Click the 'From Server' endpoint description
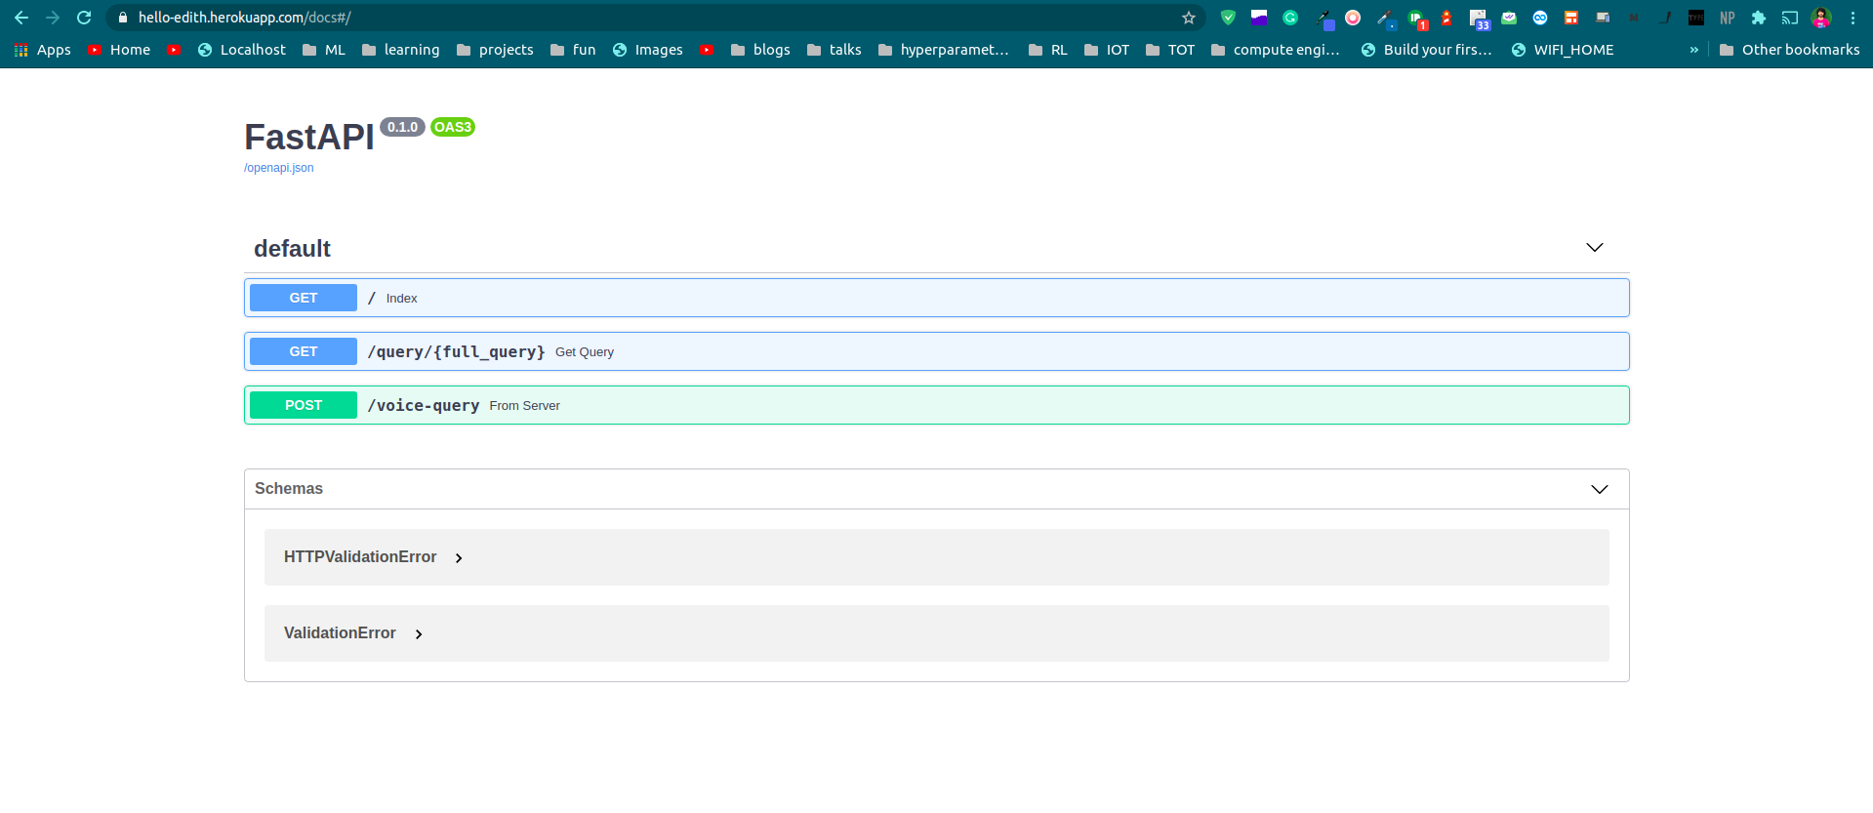This screenshot has height=813, width=1873. click(525, 406)
